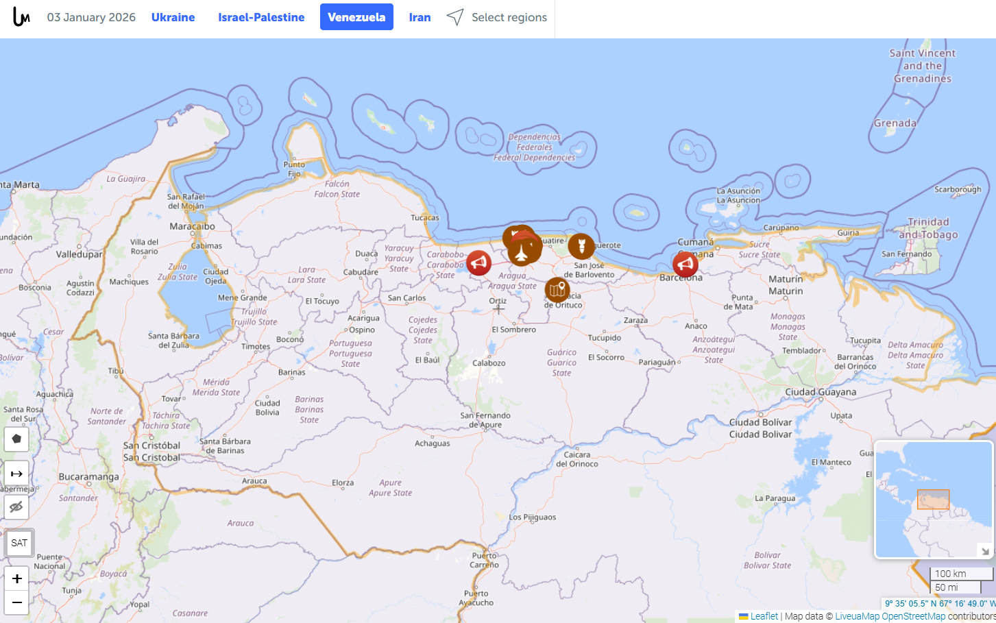Open the Select regions picker
Viewport: 996px width, 623px height.
[x=497, y=17]
